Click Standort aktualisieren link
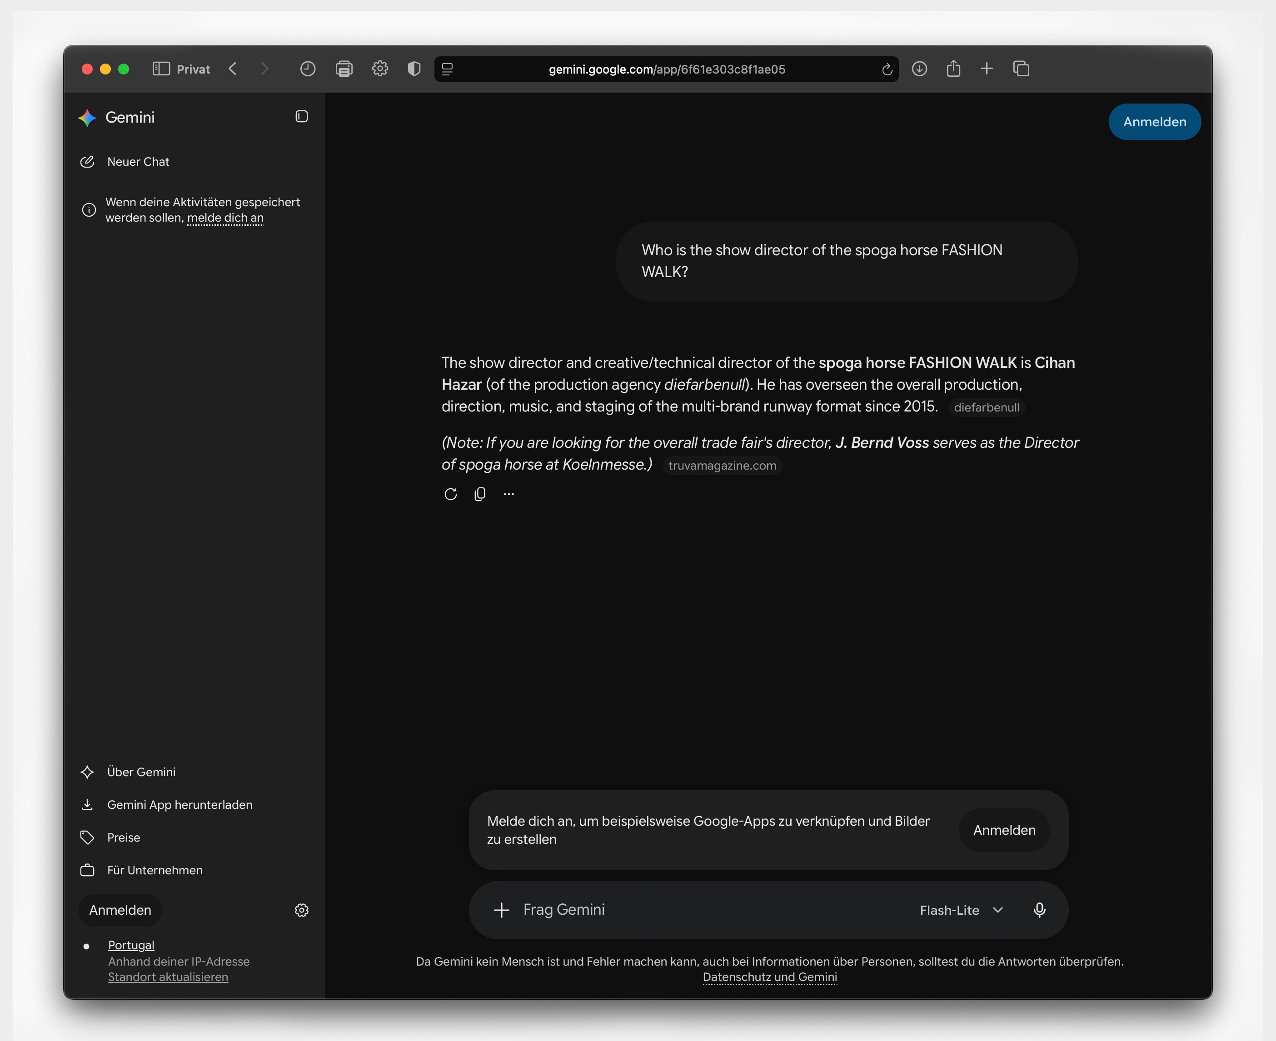 [168, 977]
